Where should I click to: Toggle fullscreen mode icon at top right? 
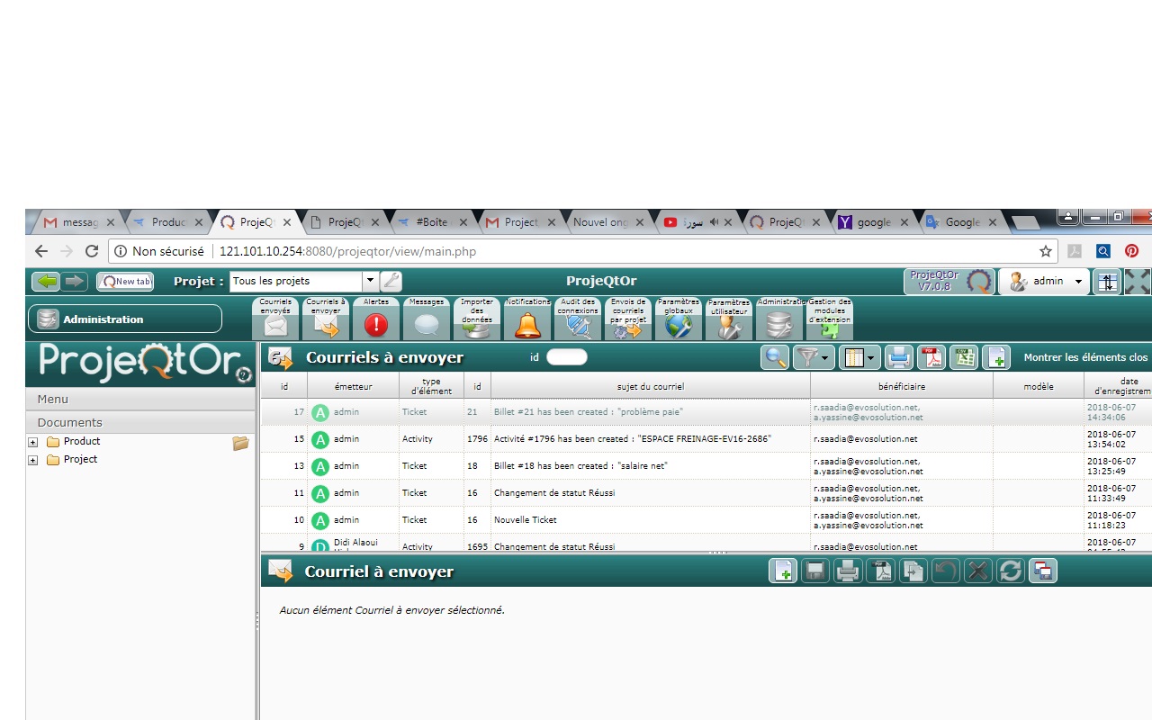coord(1138,282)
